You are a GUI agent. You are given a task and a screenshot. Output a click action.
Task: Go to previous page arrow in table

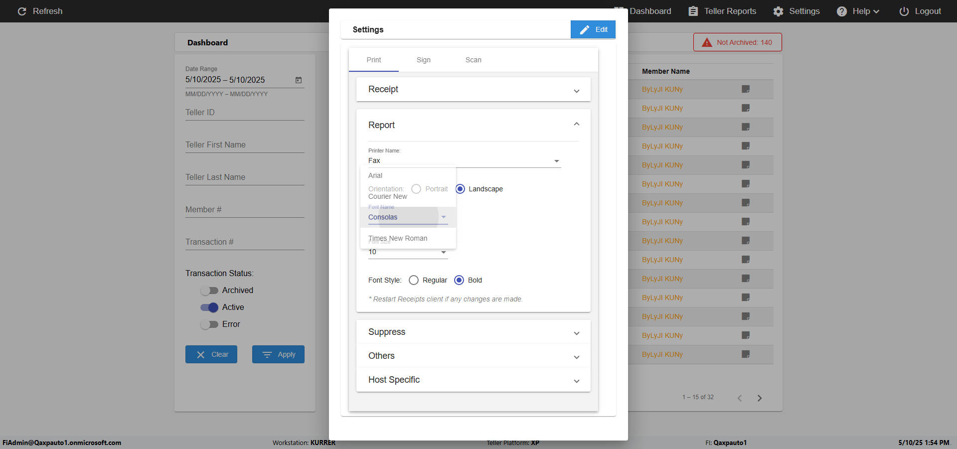pos(740,398)
